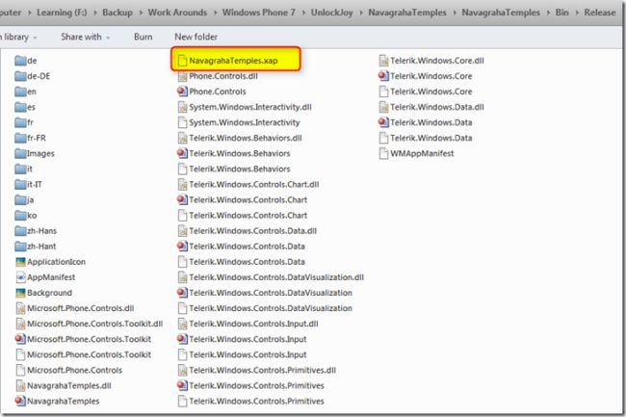The width and height of the screenshot is (626, 417).
Task: Click the zh-Hans folder icon
Action: point(20,230)
